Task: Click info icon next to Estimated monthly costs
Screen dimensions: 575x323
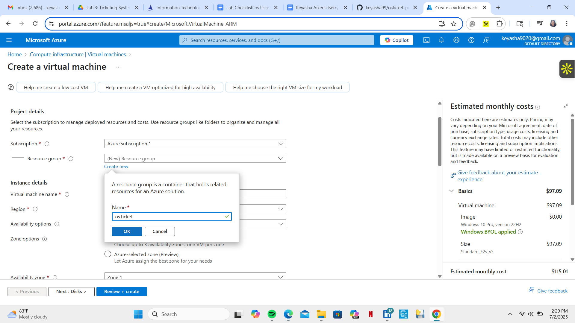Action: (538, 107)
